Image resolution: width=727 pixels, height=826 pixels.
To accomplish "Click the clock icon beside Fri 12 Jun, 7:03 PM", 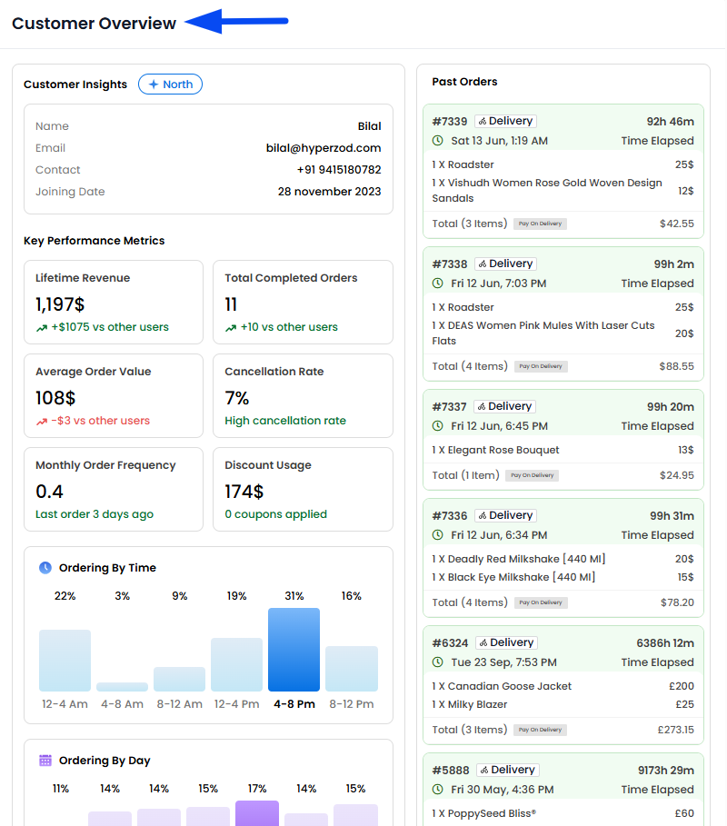I will click(x=438, y=284).
